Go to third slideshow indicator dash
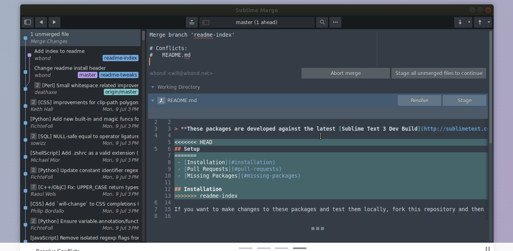This screenshot has height=251, width=513. coord(282,248)
